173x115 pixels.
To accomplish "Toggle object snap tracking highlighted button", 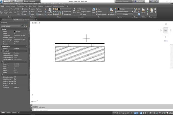I will tap(135, 113).
